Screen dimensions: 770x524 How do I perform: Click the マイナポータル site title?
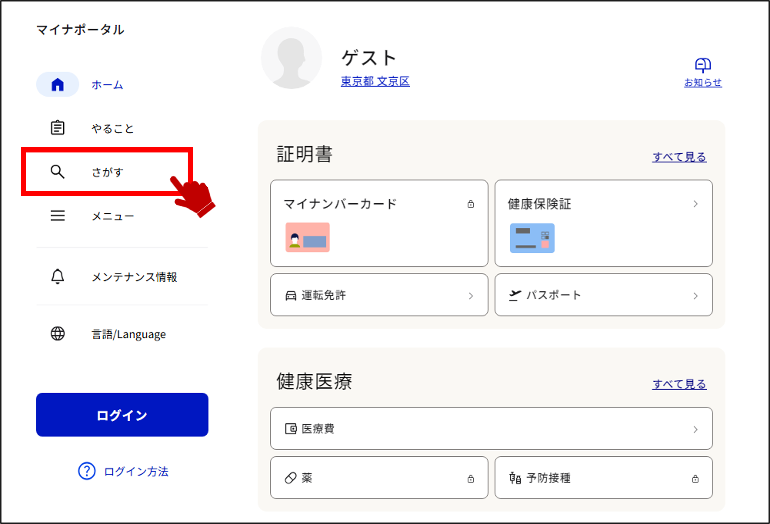pyautogui.click(x=80, y=30)
